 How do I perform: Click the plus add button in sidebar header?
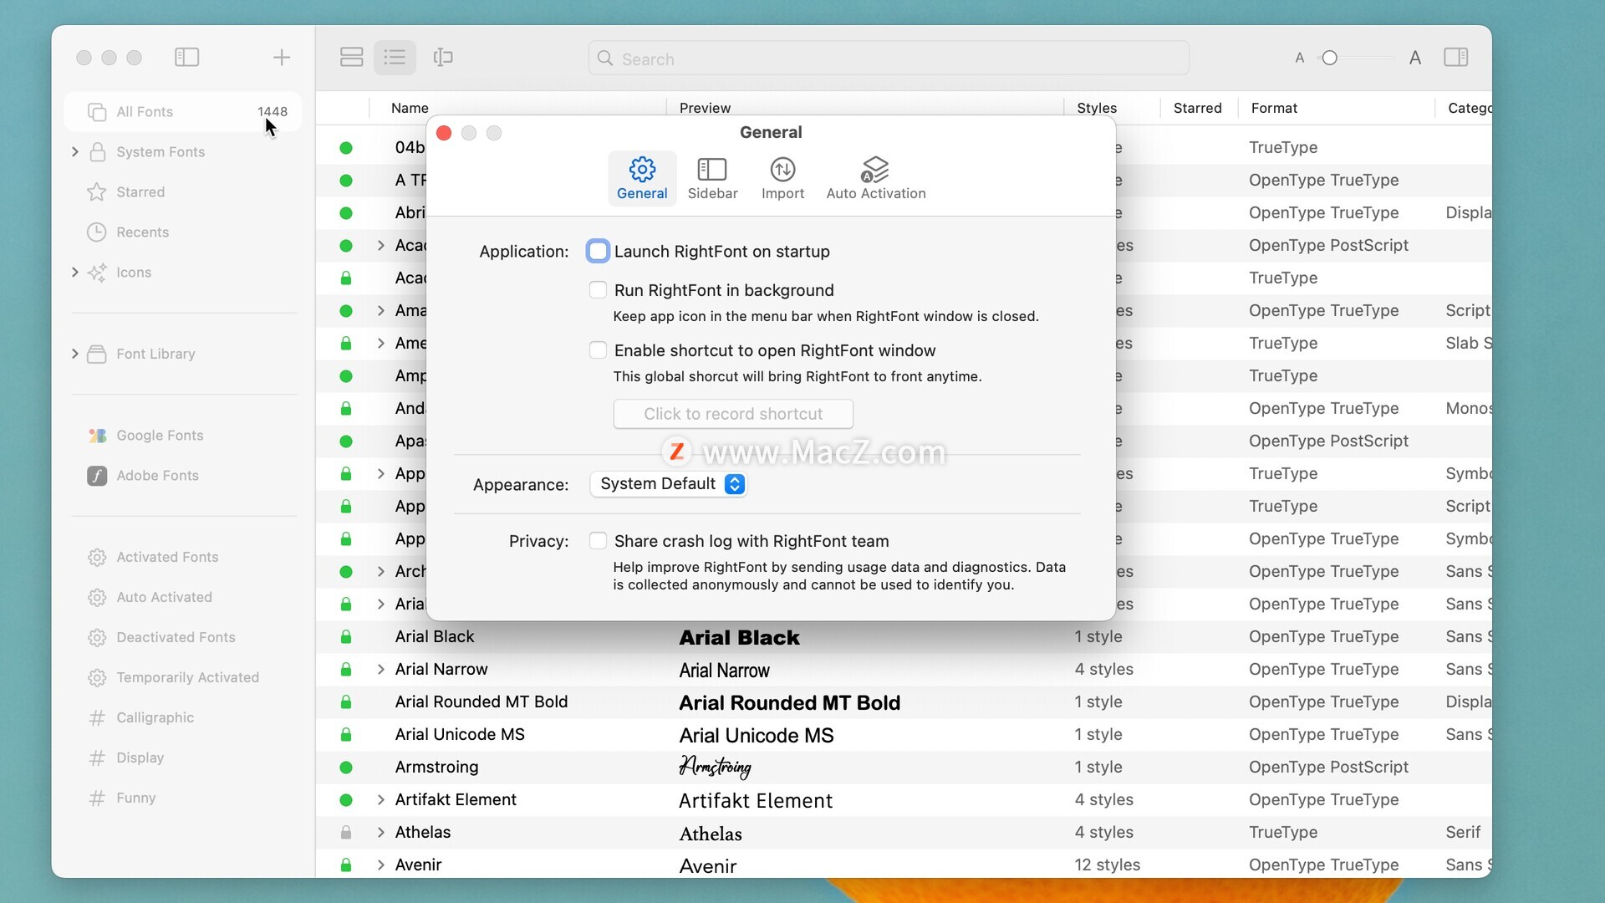[282, 57]
